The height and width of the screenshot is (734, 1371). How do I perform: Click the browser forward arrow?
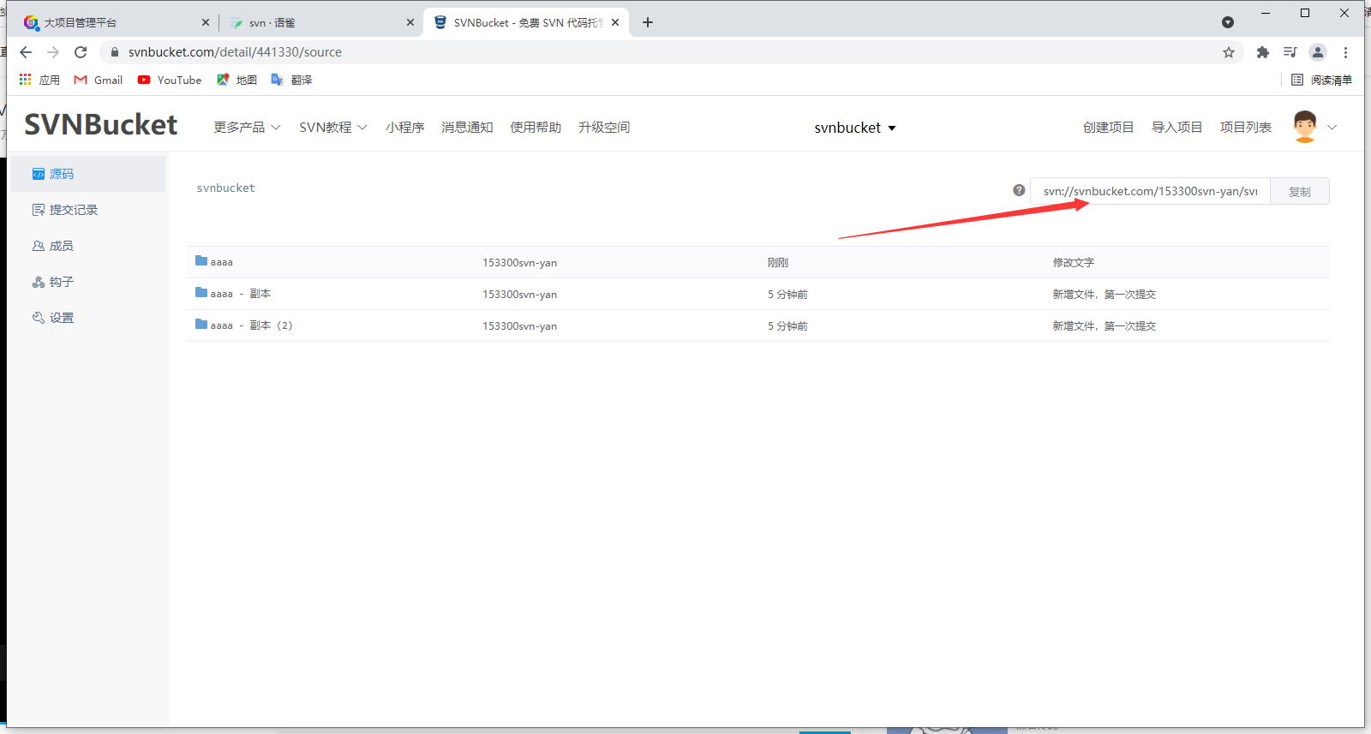[x=53, y=52]
